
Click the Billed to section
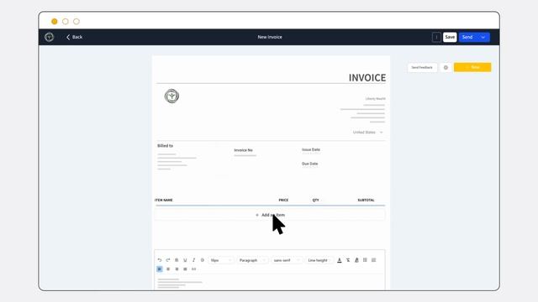177,158
